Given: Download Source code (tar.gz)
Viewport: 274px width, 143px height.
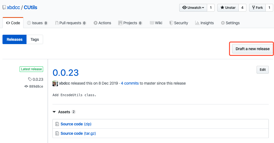Looking at the screenshot, I should 78,133.
